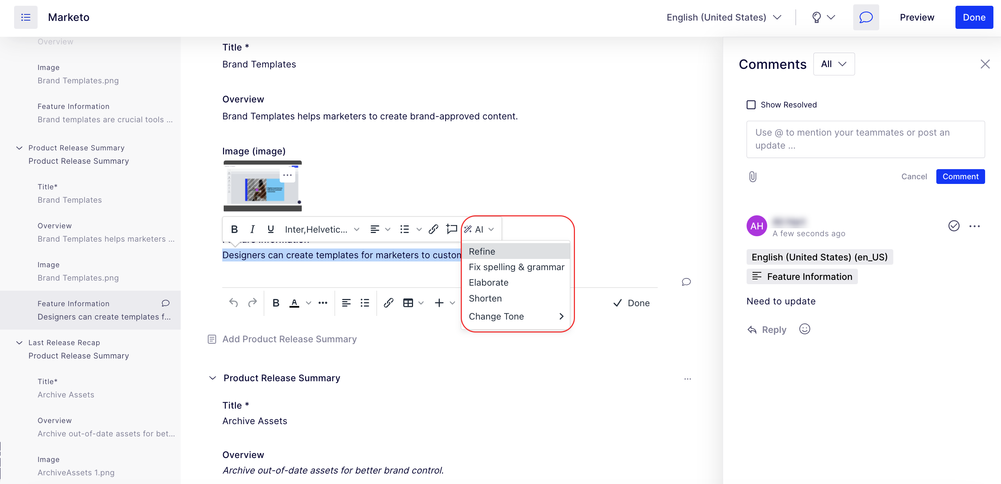Viewport: 1001px width, 484px height.
Task: Click the Preview button
Action: tap(917, 17)
